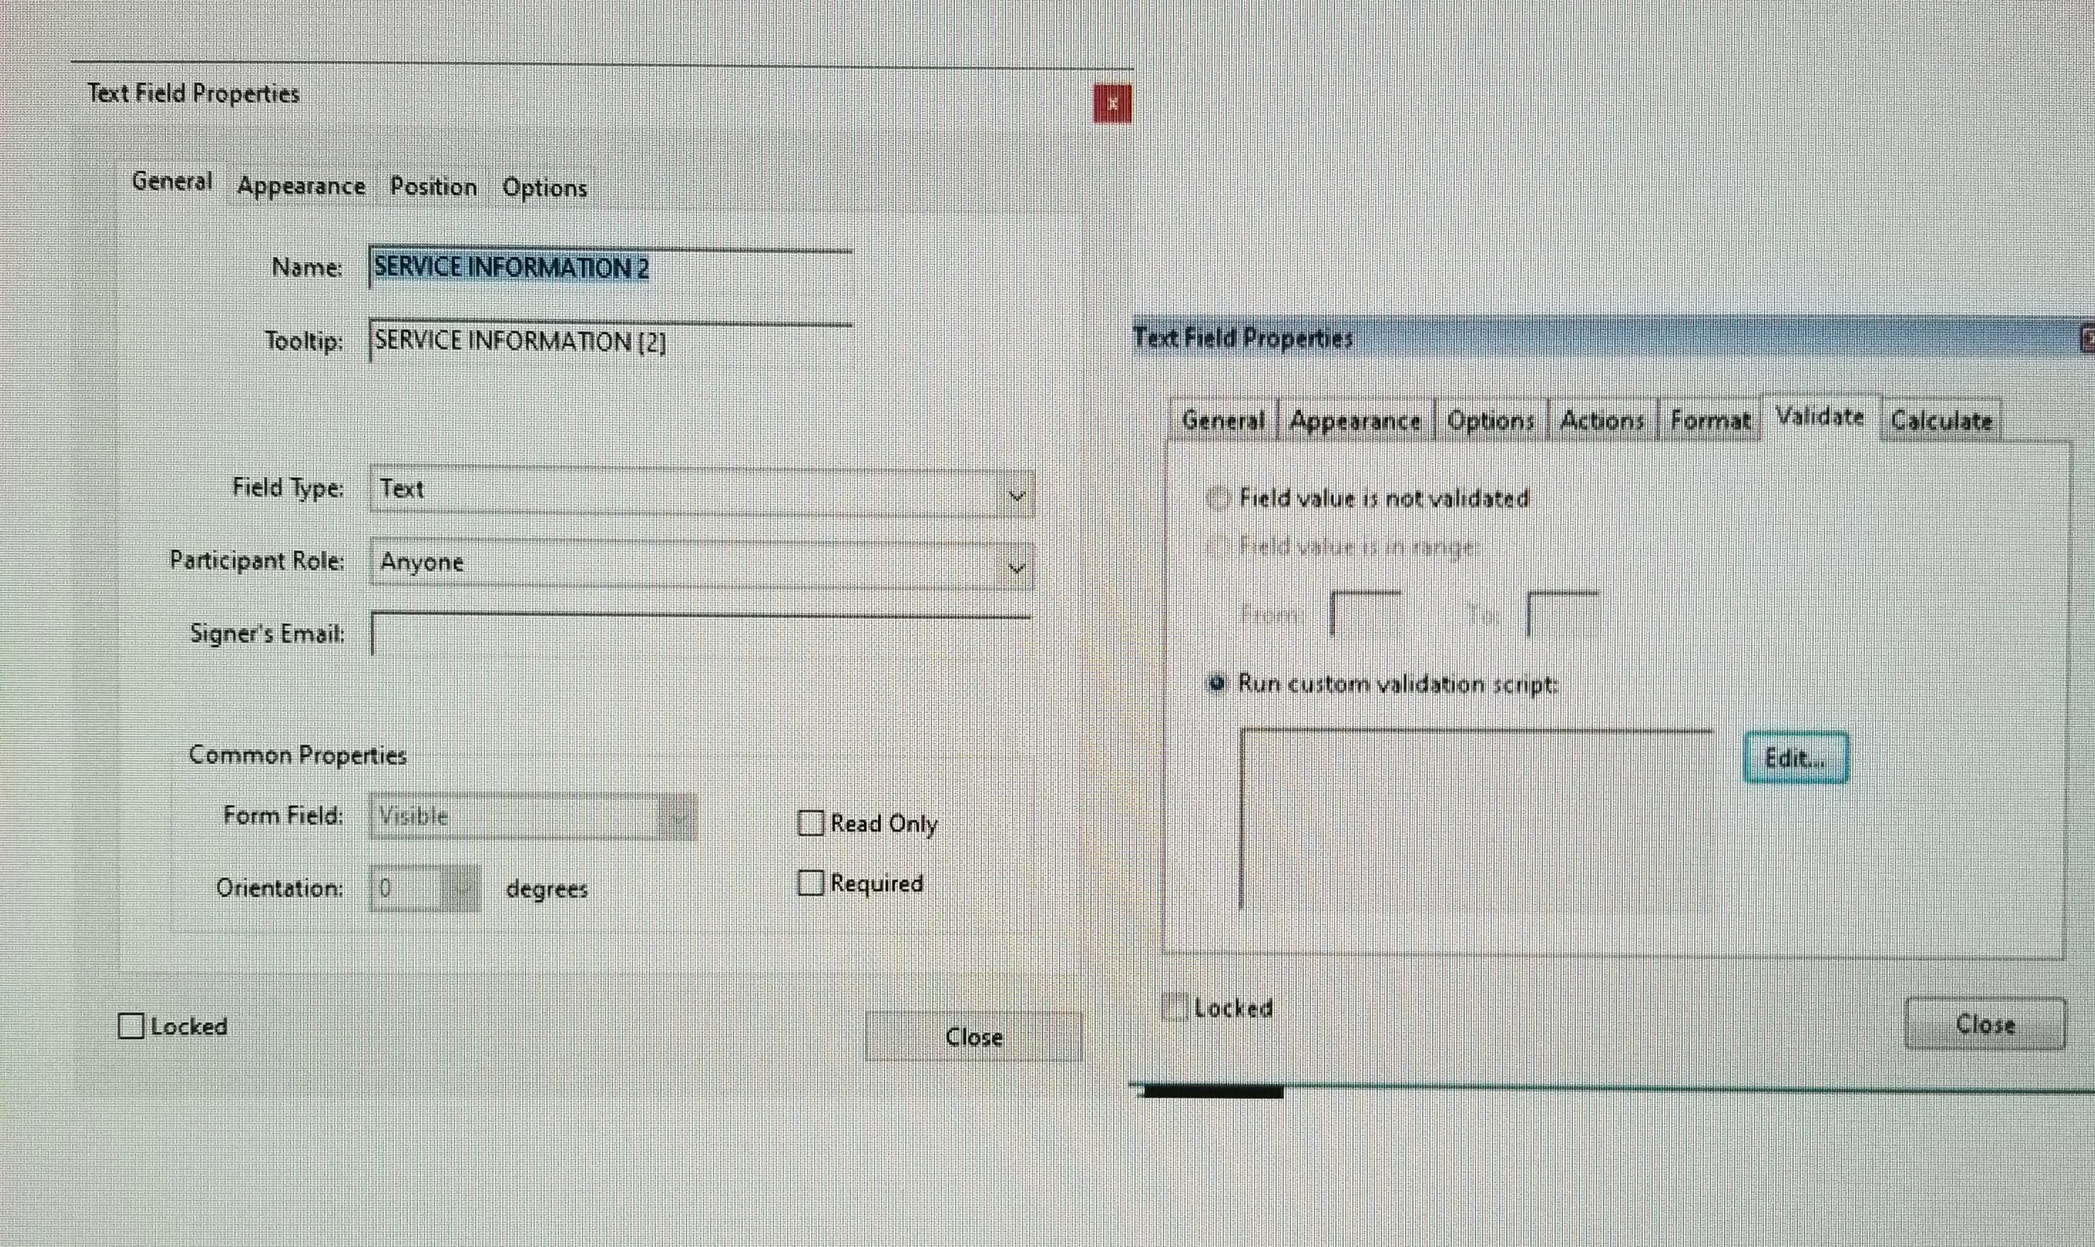2095x1247 pixels.
Task: Expand the Field Type dropdown
Action: pyautogui.click(x=701, y=490)
